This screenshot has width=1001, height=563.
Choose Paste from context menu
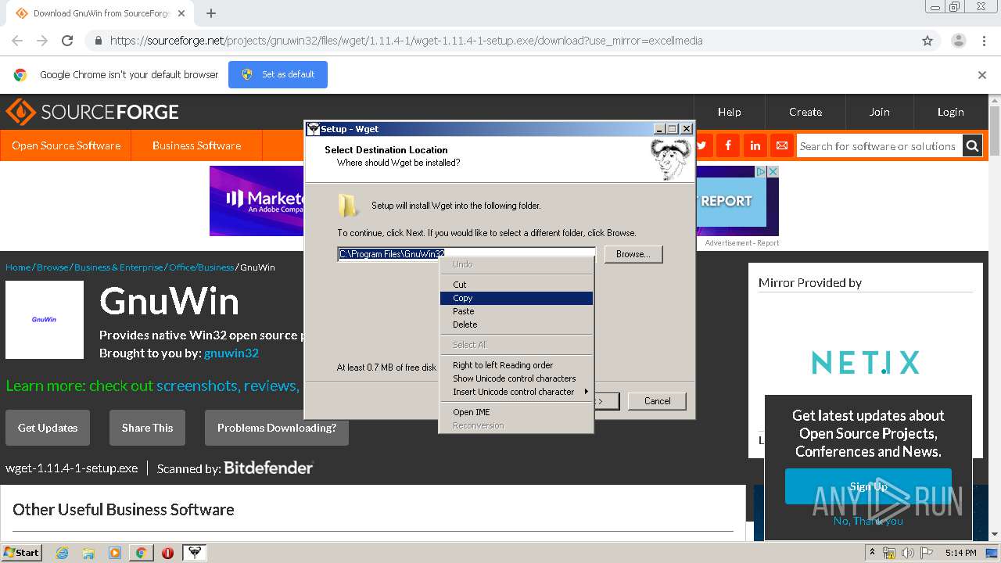click(x=516, y=311)
